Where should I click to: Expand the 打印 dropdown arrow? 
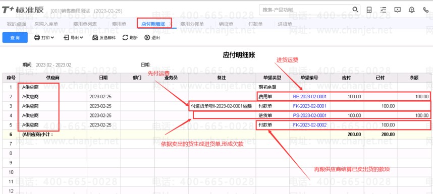(52, 37)
